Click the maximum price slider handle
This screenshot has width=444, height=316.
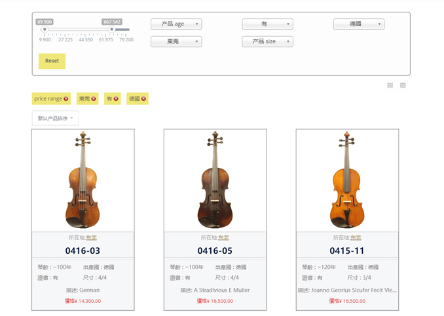(x=112, y=29)
